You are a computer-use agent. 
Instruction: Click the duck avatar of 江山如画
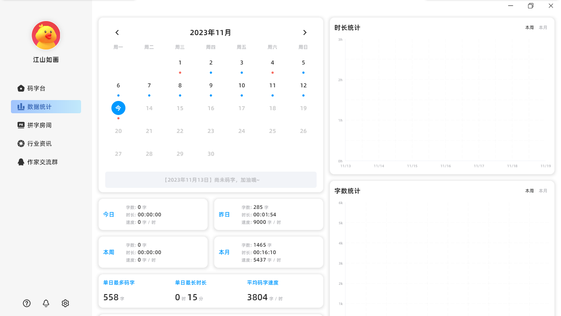[46, 35]
